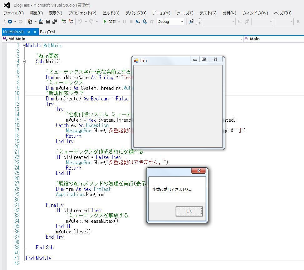Click the 開始 start button label
Image resolution: width=304 pixels, height=270 pixels.
112,22
